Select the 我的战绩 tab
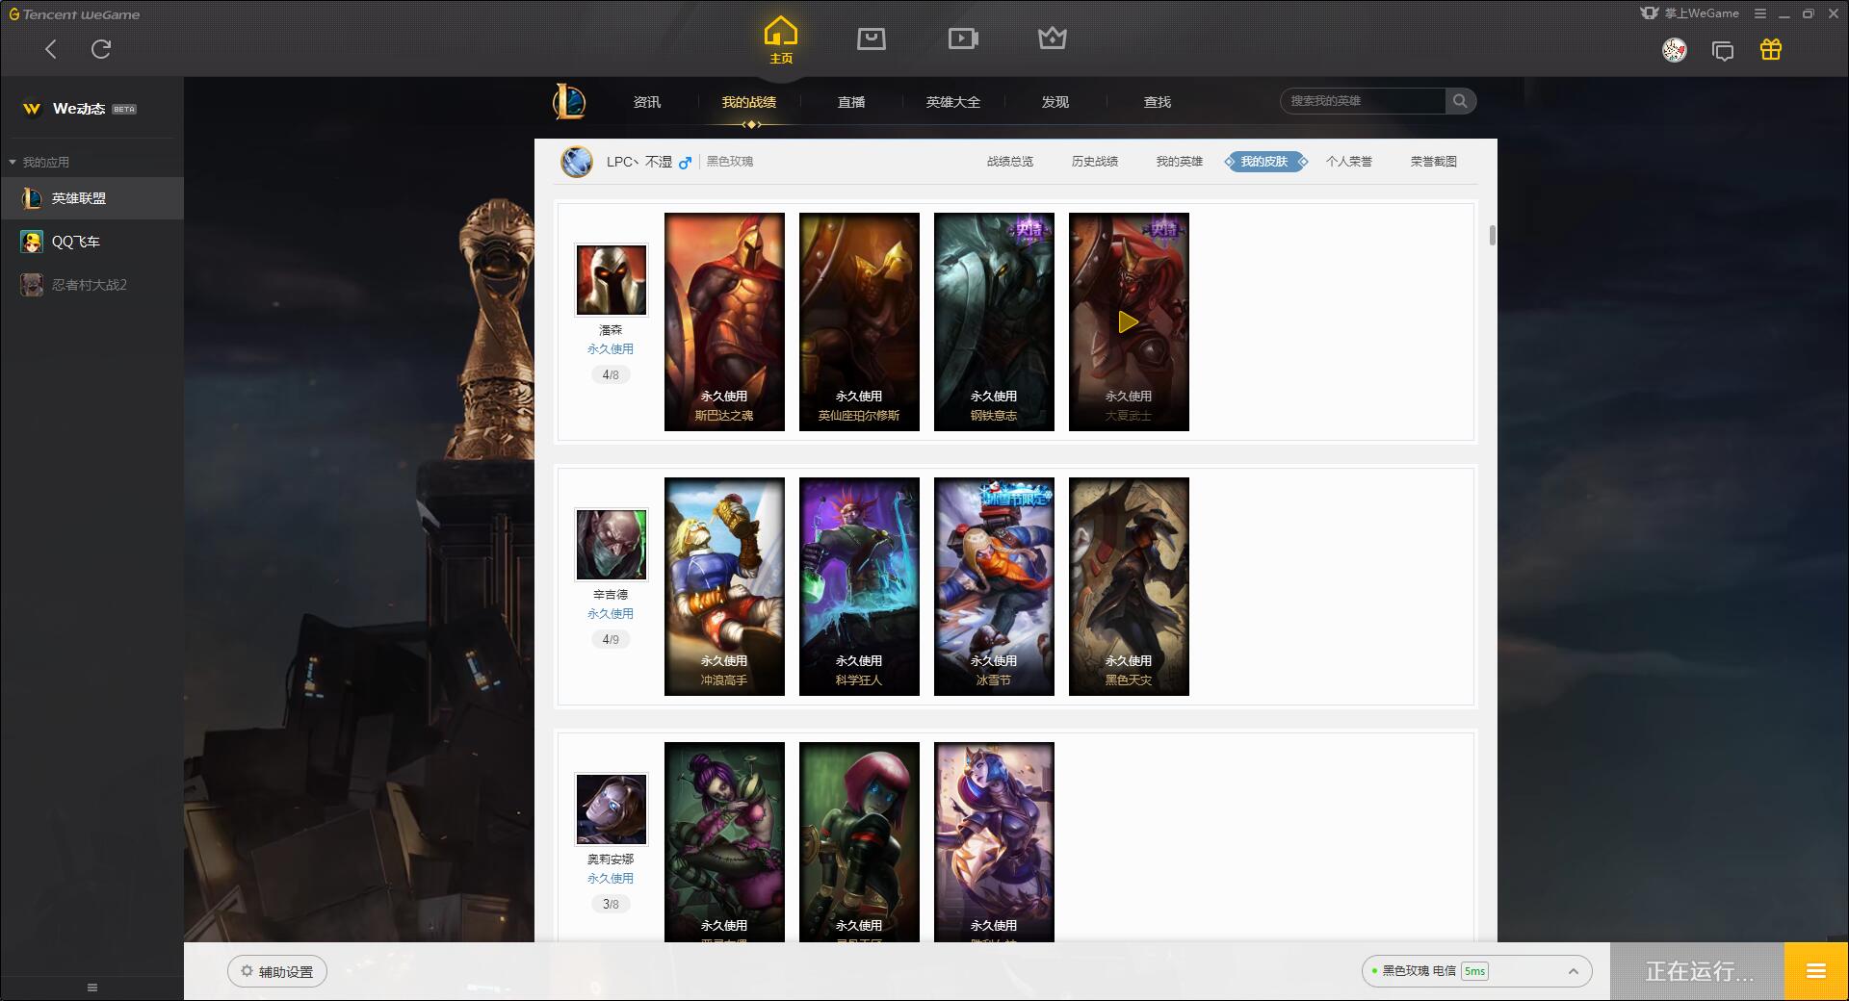 click(x=749, y=102)
